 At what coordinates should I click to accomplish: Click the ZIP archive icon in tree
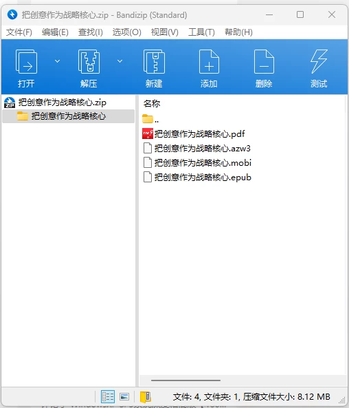pos(10,103)
